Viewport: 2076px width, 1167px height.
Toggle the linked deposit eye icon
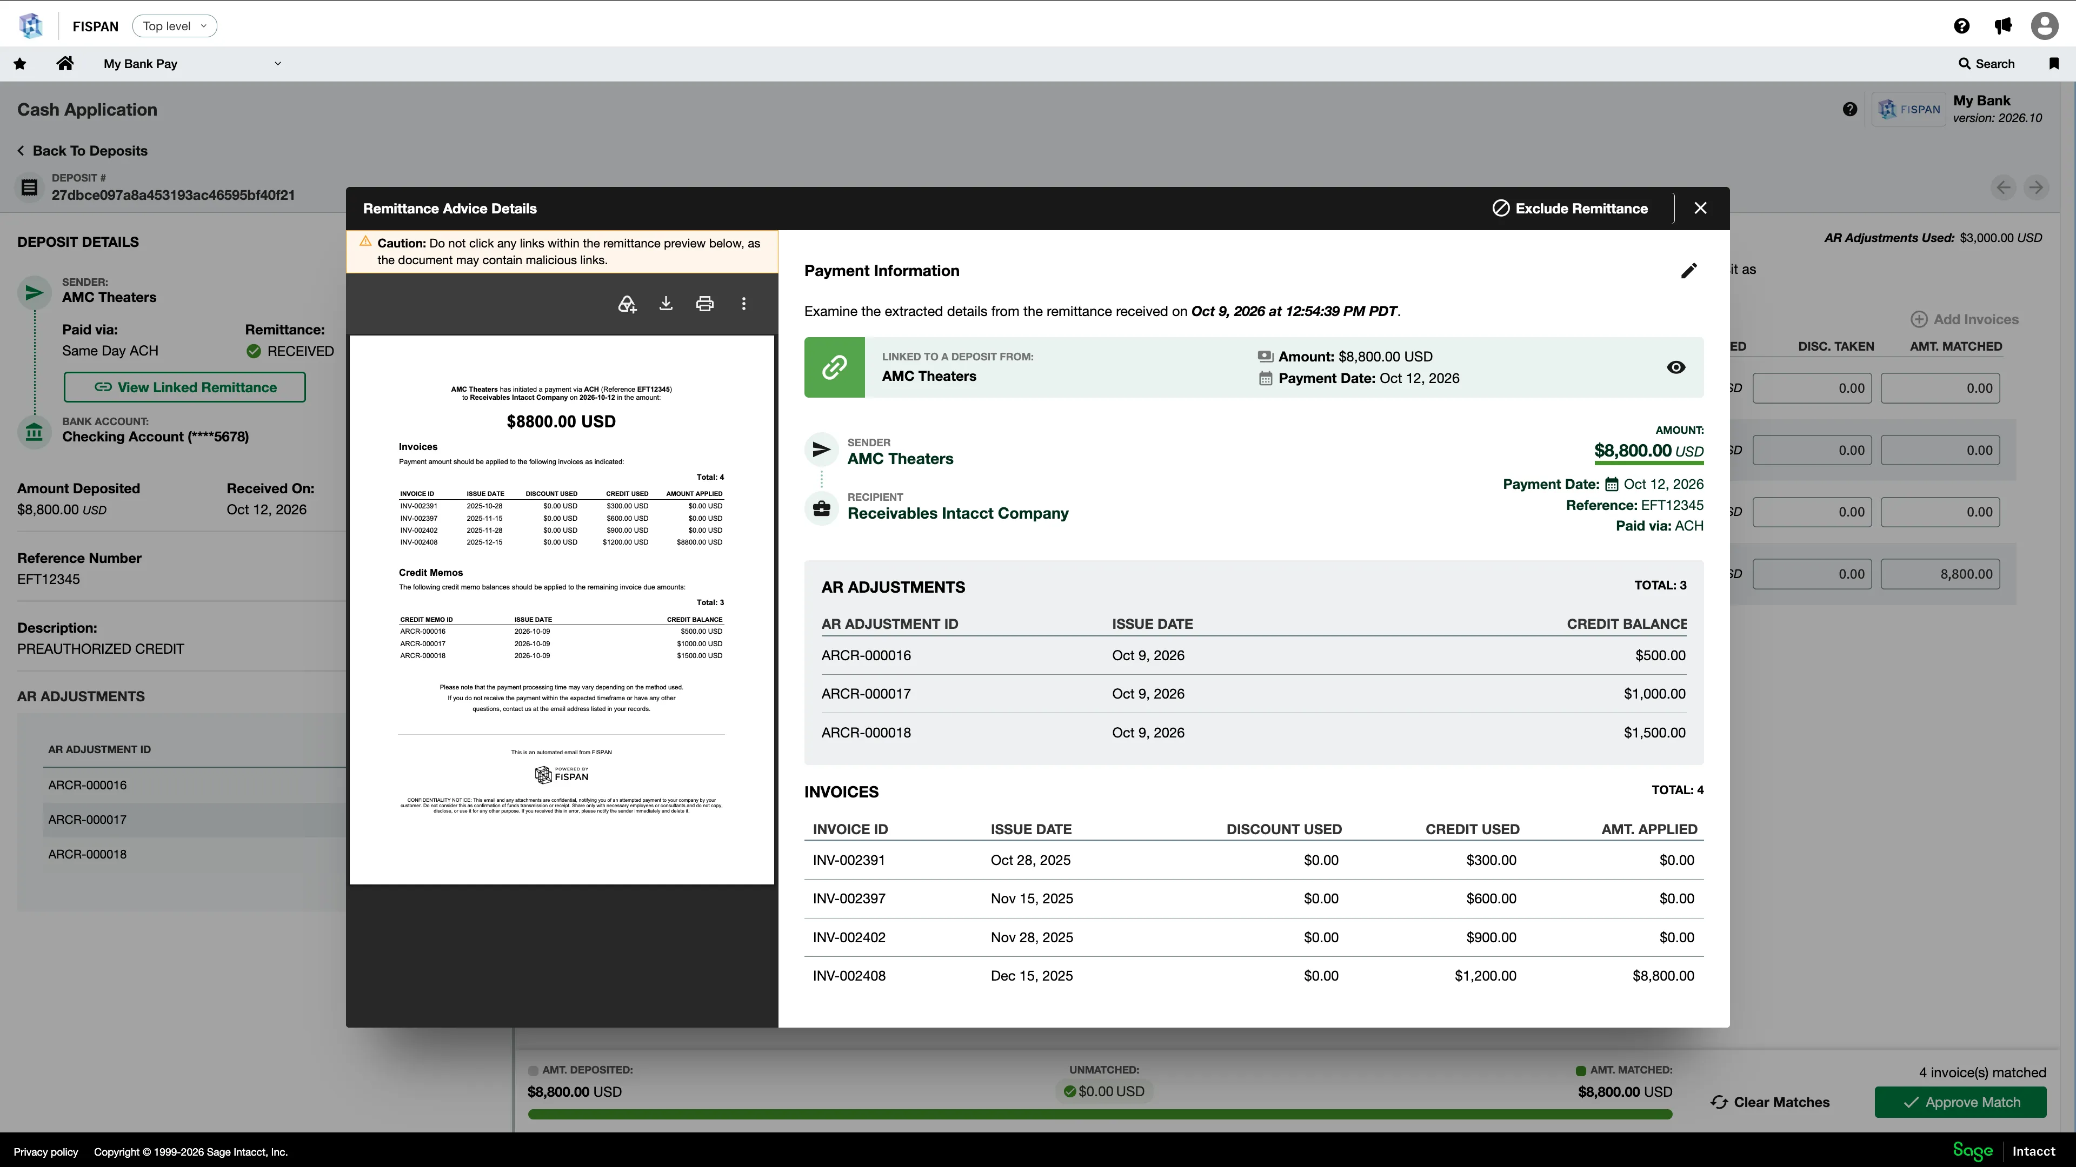(1675, 367)
